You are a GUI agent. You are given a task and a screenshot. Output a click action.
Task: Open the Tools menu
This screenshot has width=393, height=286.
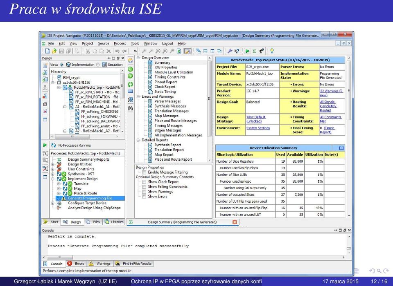tap(135, 43)
